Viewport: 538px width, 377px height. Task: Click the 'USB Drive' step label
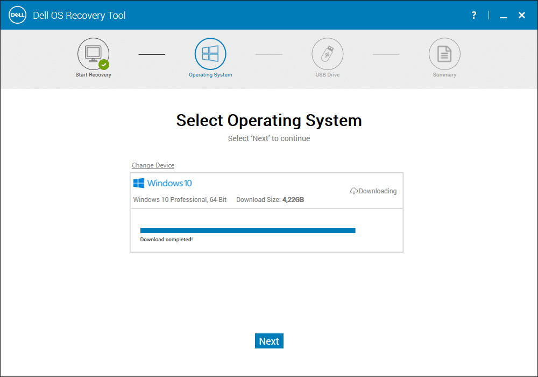[x=327, y=74]
